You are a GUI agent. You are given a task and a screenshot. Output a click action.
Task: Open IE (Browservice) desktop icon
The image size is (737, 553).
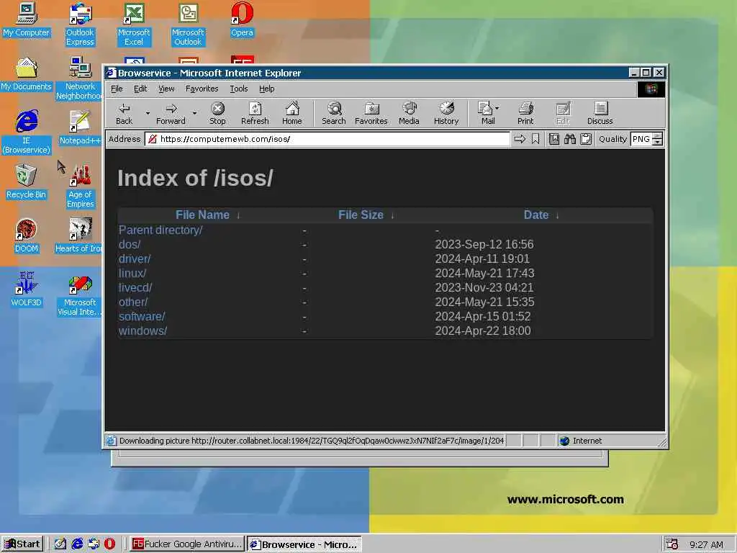point(27,132)
